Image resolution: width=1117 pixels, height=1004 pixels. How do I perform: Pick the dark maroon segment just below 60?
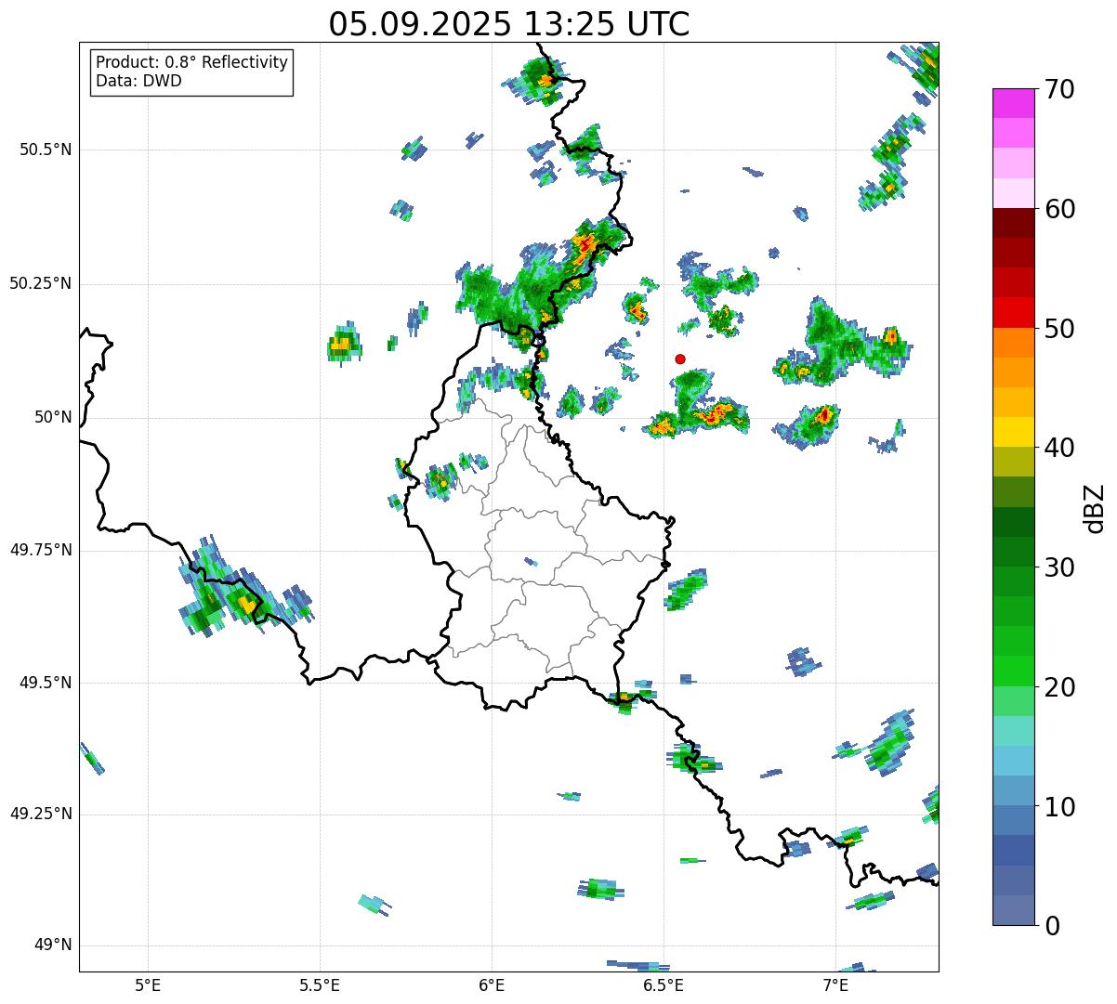(1013, 223)
